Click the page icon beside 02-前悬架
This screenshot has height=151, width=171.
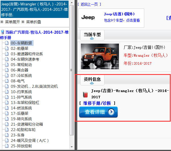(x=7, y=48)
